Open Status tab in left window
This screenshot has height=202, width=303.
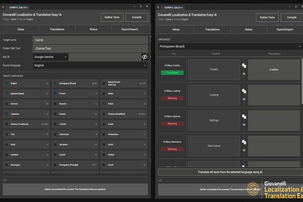tap(93, 30)
